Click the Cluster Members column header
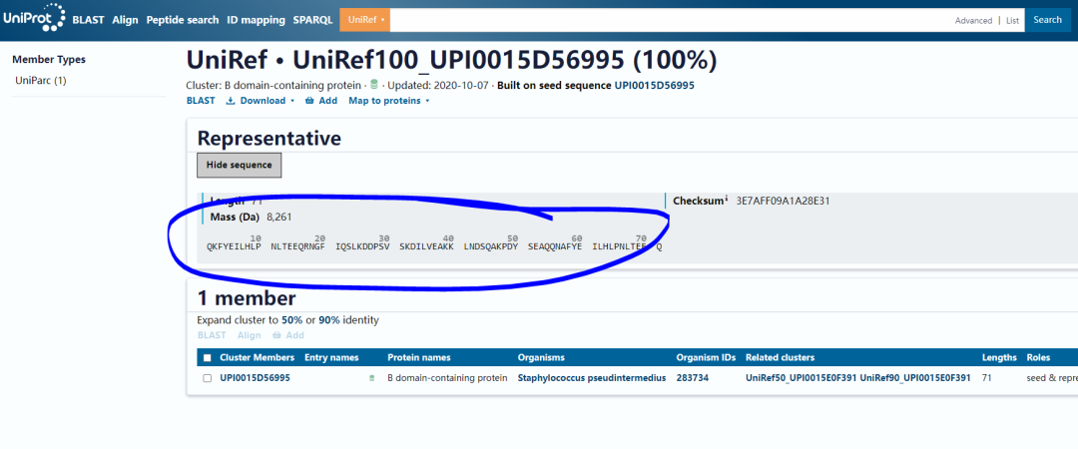 click(x=258, y=357)
